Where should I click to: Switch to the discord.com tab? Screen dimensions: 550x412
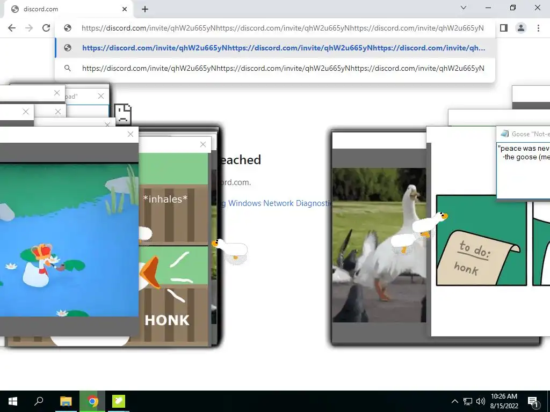68,9
